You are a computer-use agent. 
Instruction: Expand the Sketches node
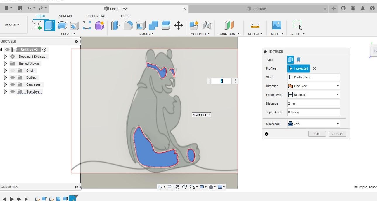tap(5, 91)
